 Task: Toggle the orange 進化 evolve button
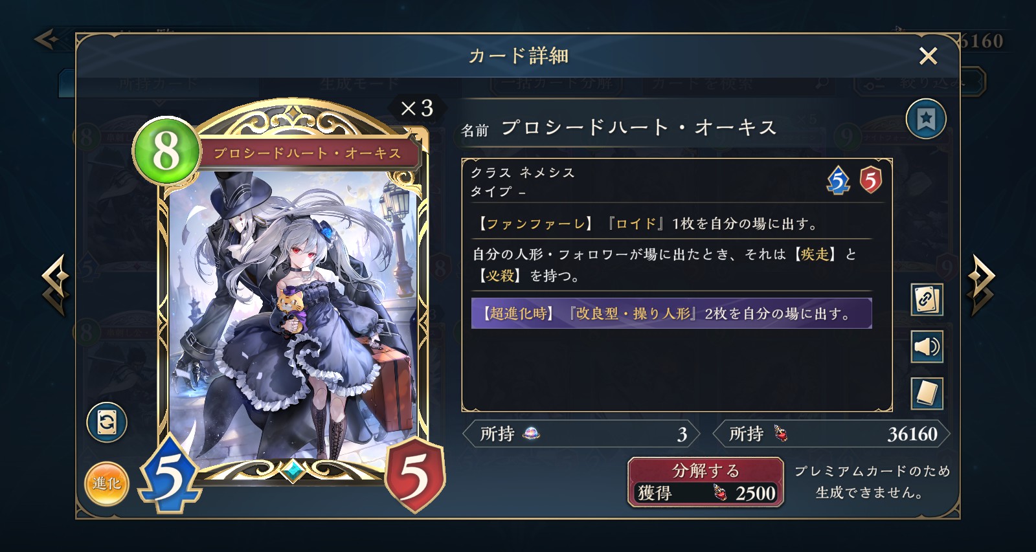(x=107, y=483)
